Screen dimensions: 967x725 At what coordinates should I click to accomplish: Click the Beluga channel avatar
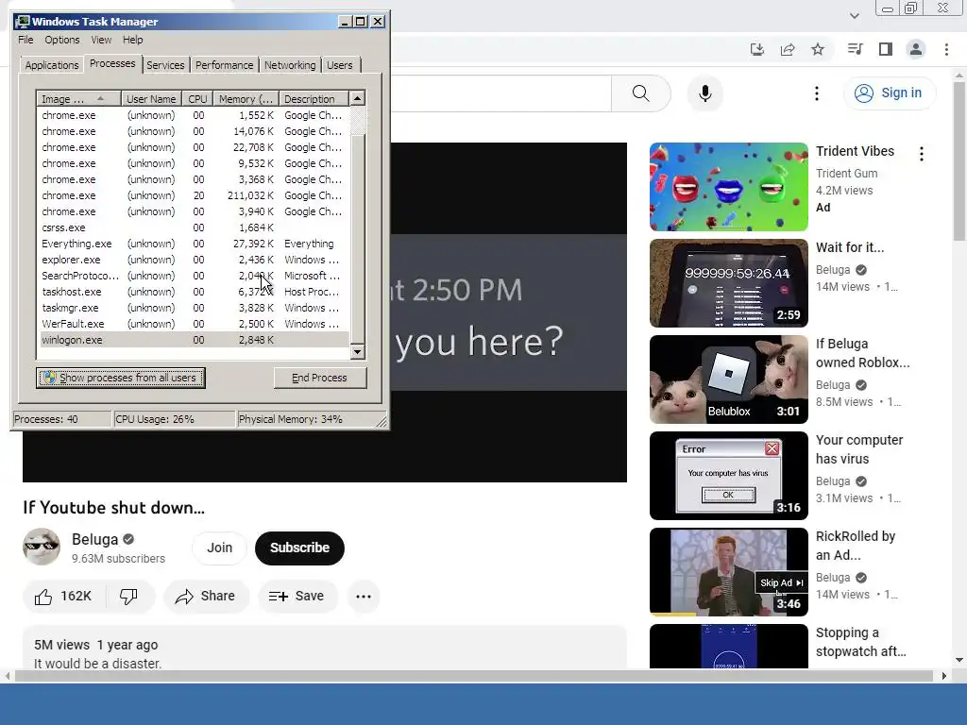click(x=42, y=547)
